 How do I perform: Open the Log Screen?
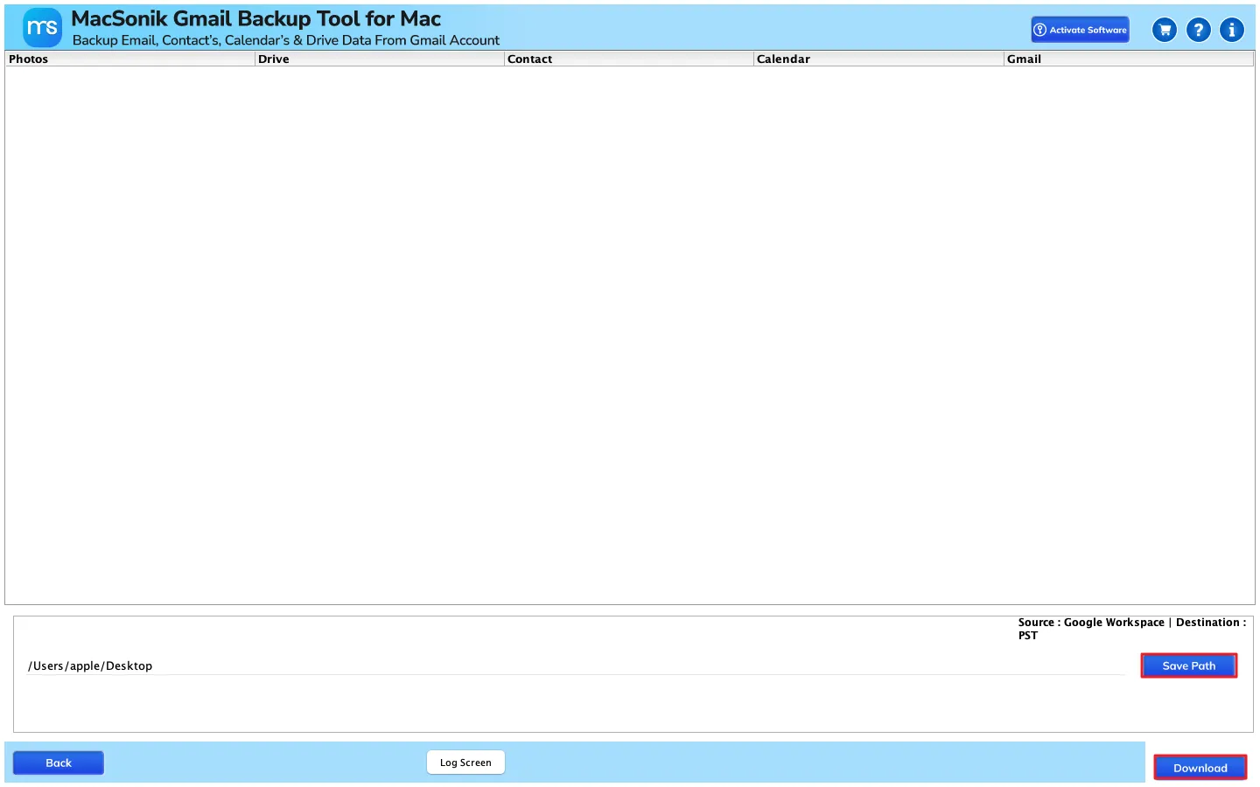(x=465, y=763)
